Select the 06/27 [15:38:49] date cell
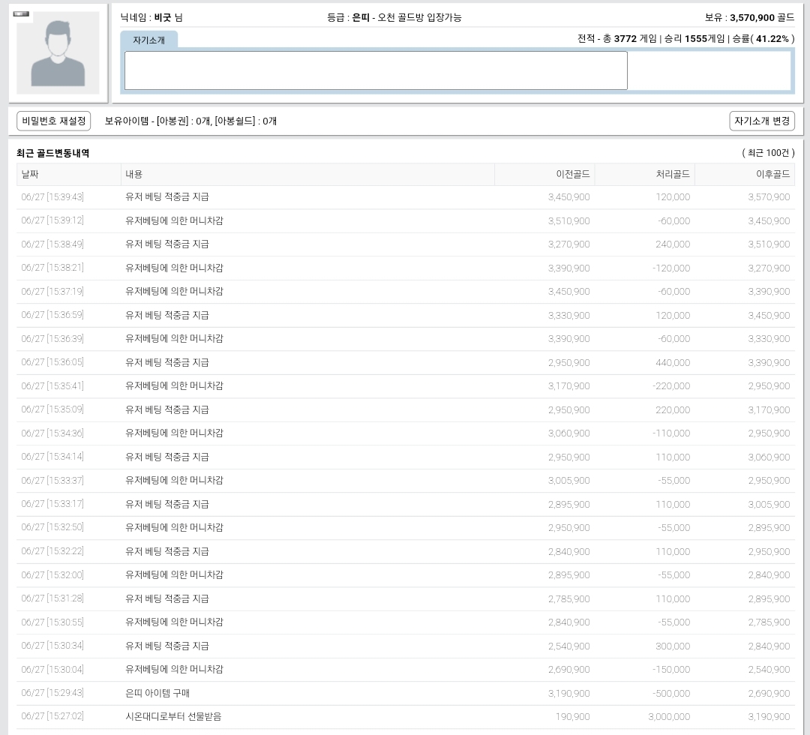The image size is (810, 735). pyautogui.click(x=52, y=244)
